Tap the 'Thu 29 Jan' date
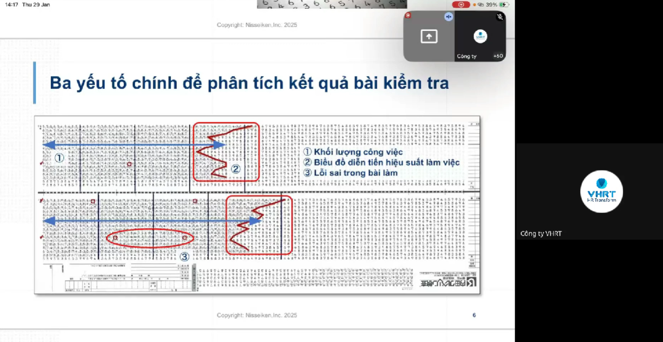The width and height of the screenshot is (663, 342). coord(36,4)
